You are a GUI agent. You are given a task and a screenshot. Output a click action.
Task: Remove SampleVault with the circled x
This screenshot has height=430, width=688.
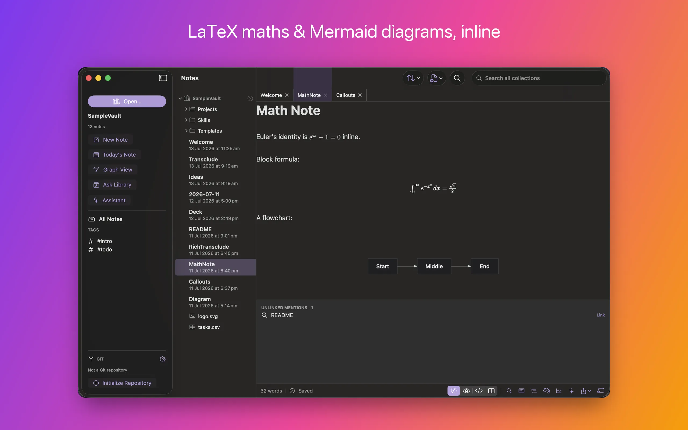250,98
